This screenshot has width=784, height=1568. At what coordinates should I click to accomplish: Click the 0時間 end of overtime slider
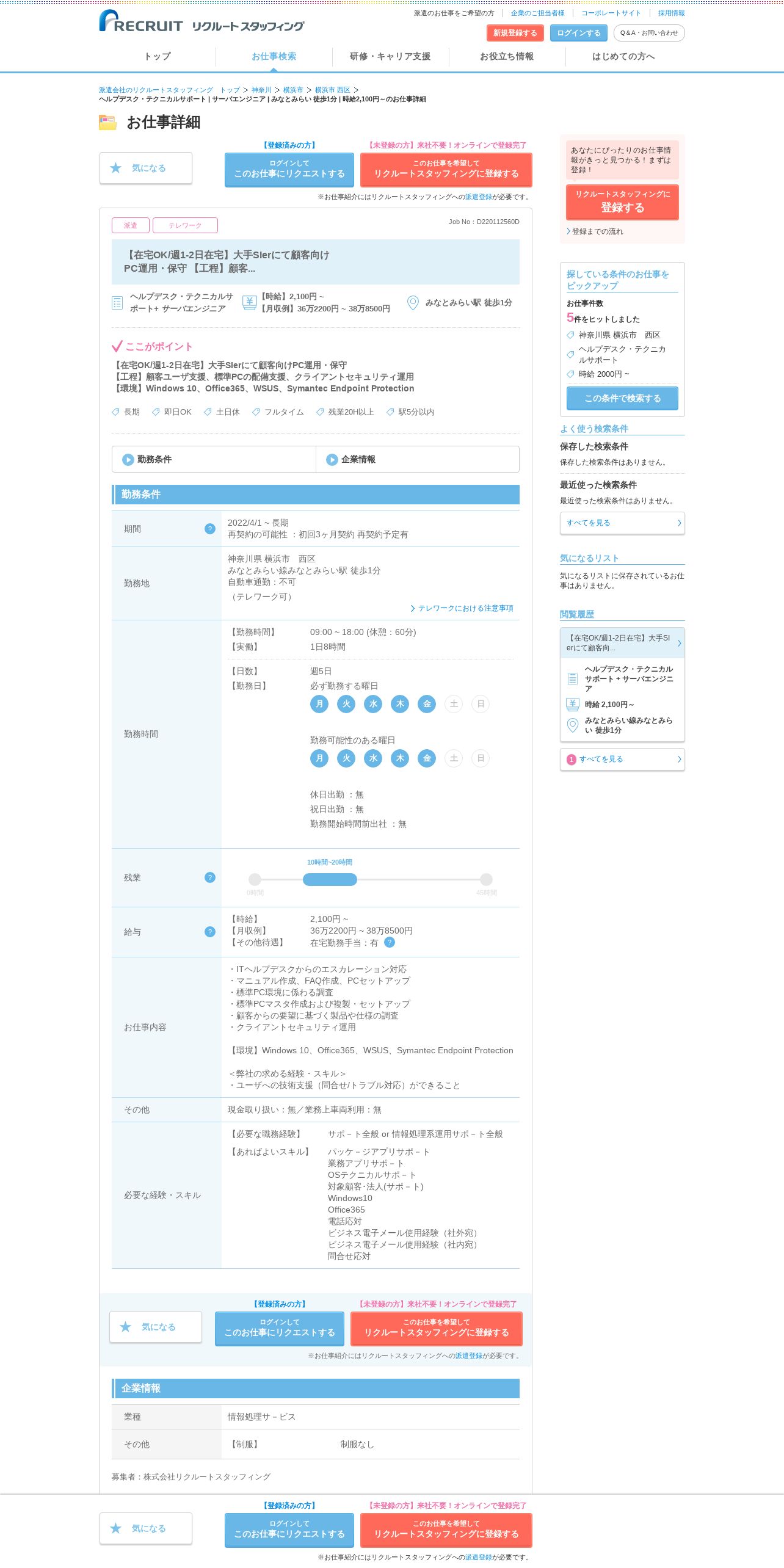click(x=255, y=879)
